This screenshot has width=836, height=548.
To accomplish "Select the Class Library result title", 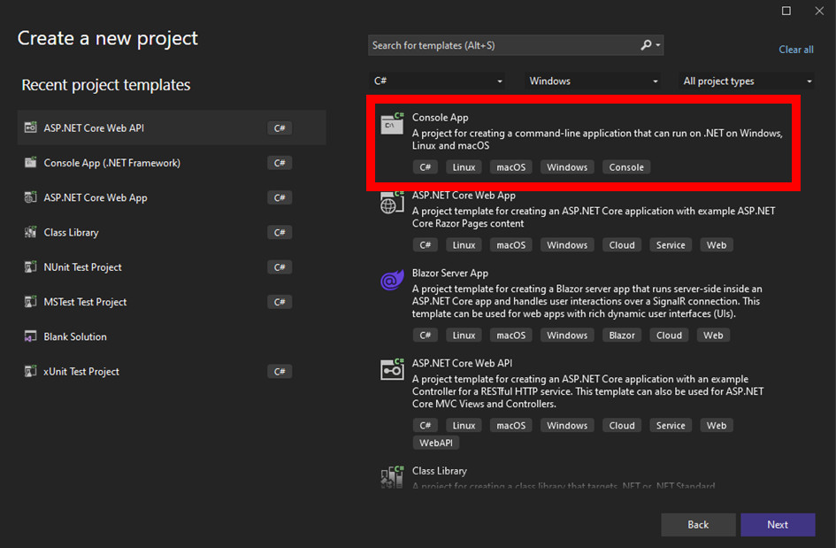I will tap(440, 471).
